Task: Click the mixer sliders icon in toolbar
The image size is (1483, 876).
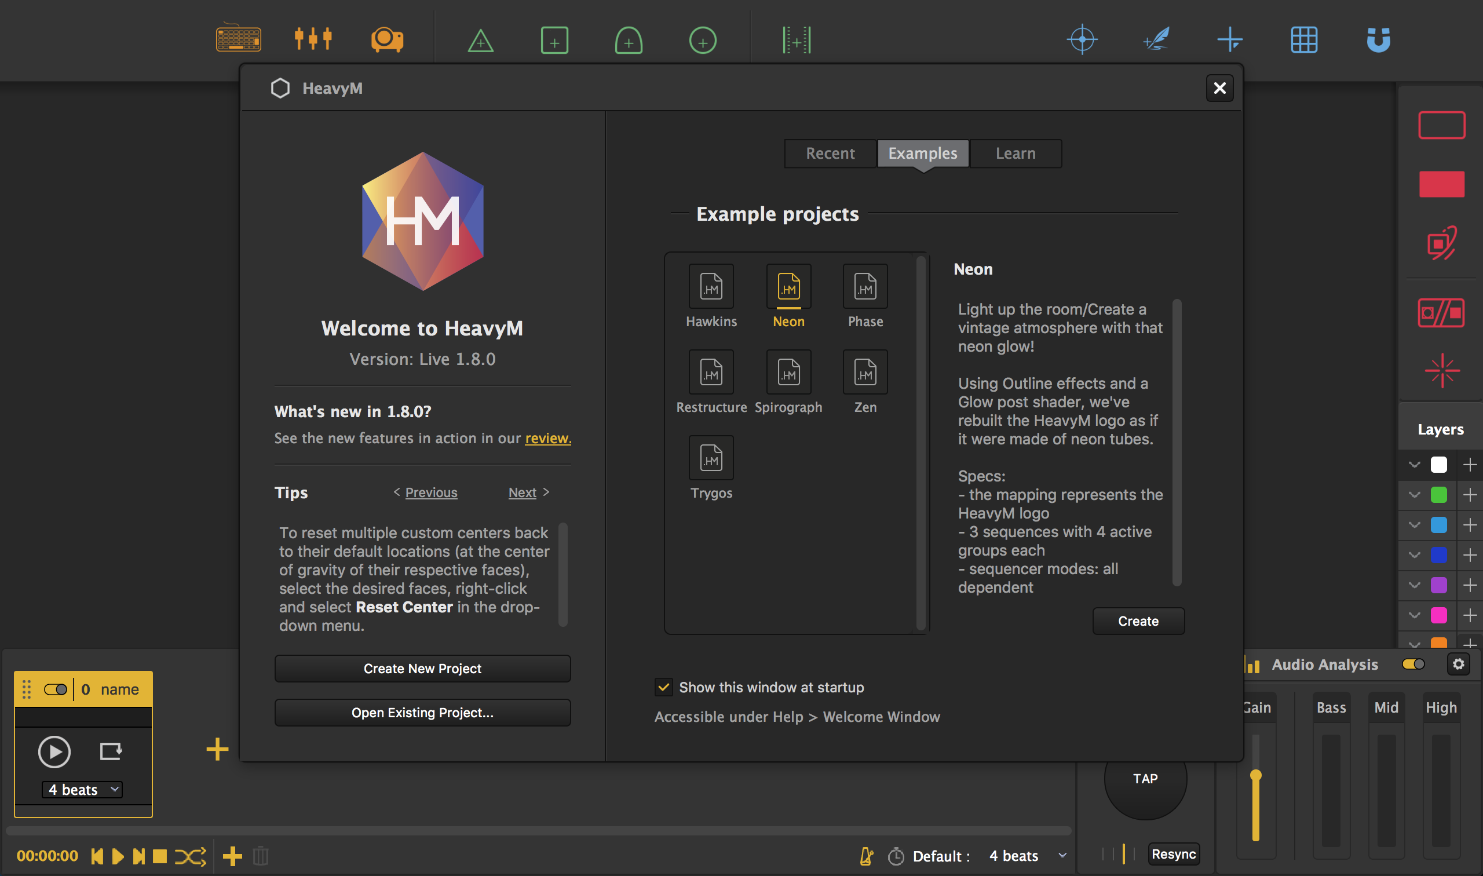Action: coord(313,39)
